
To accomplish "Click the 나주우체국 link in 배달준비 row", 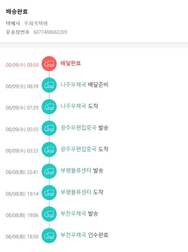I will (x=73, y=85).
